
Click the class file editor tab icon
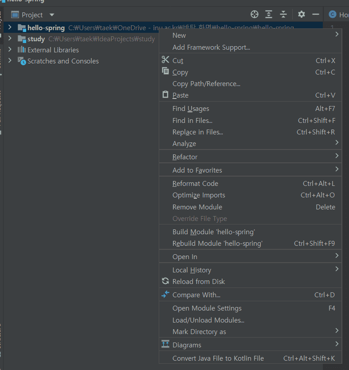[x=332, y=14]
